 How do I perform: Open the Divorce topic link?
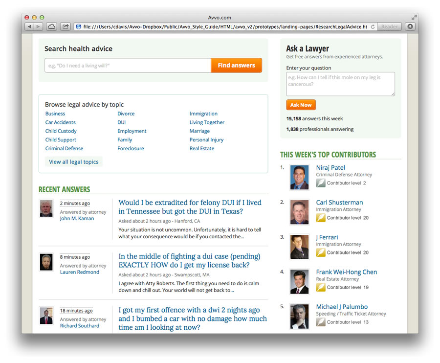(126, 113)
